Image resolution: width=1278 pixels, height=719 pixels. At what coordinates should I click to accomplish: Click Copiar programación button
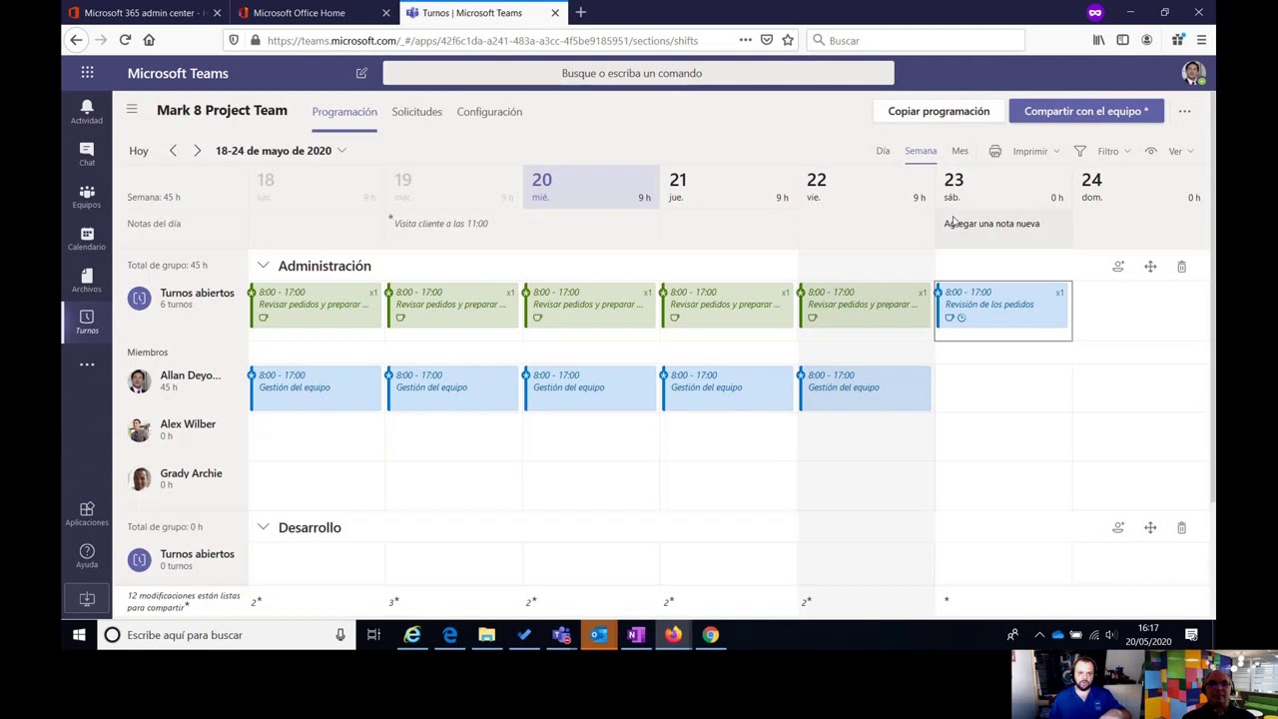(939, 111)
